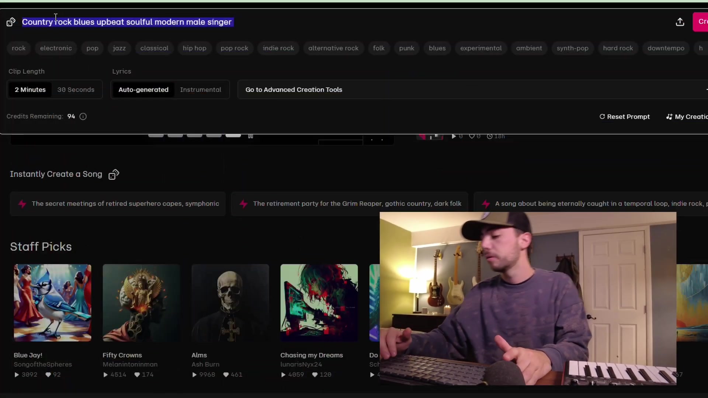
Task: Use the temporal loop song prompt
Action: (591, 204)
